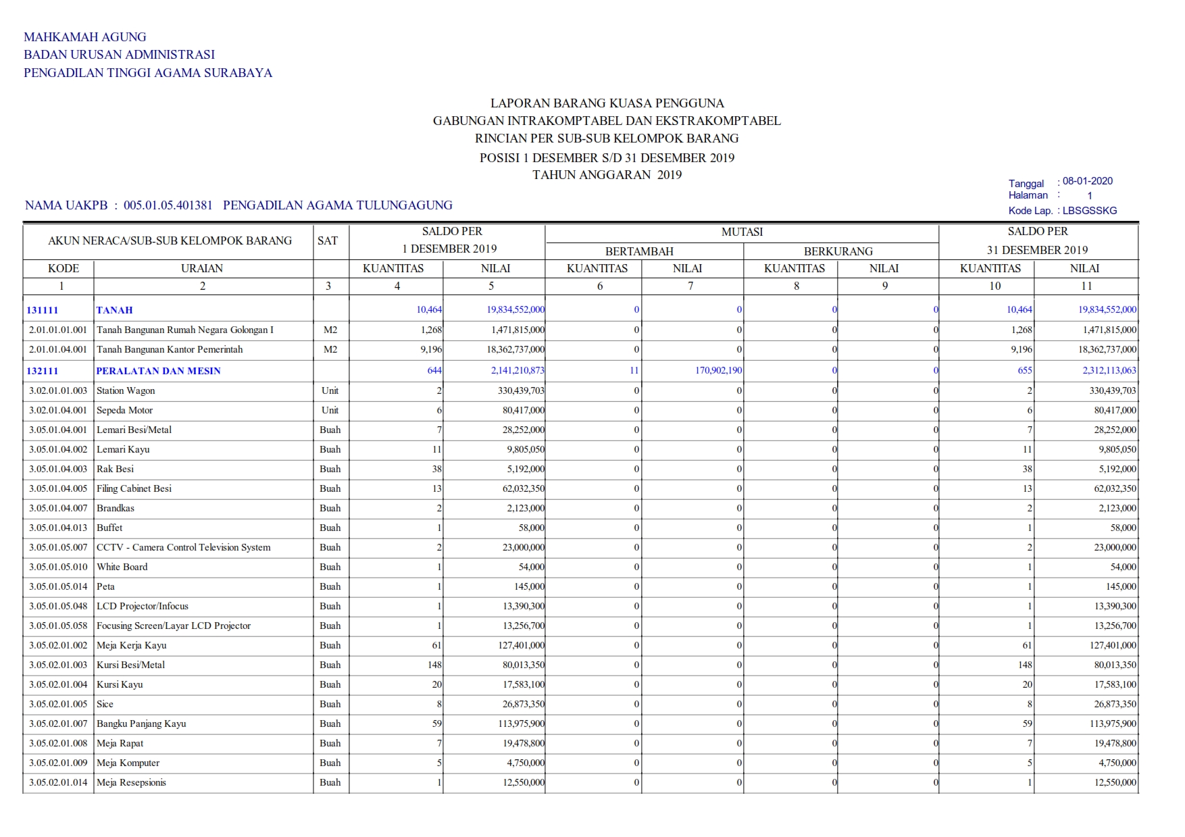Click Meja Kerja Kayu opening value 127,401,000
This screenshot has height=837, width=1185.
[521, 646]
